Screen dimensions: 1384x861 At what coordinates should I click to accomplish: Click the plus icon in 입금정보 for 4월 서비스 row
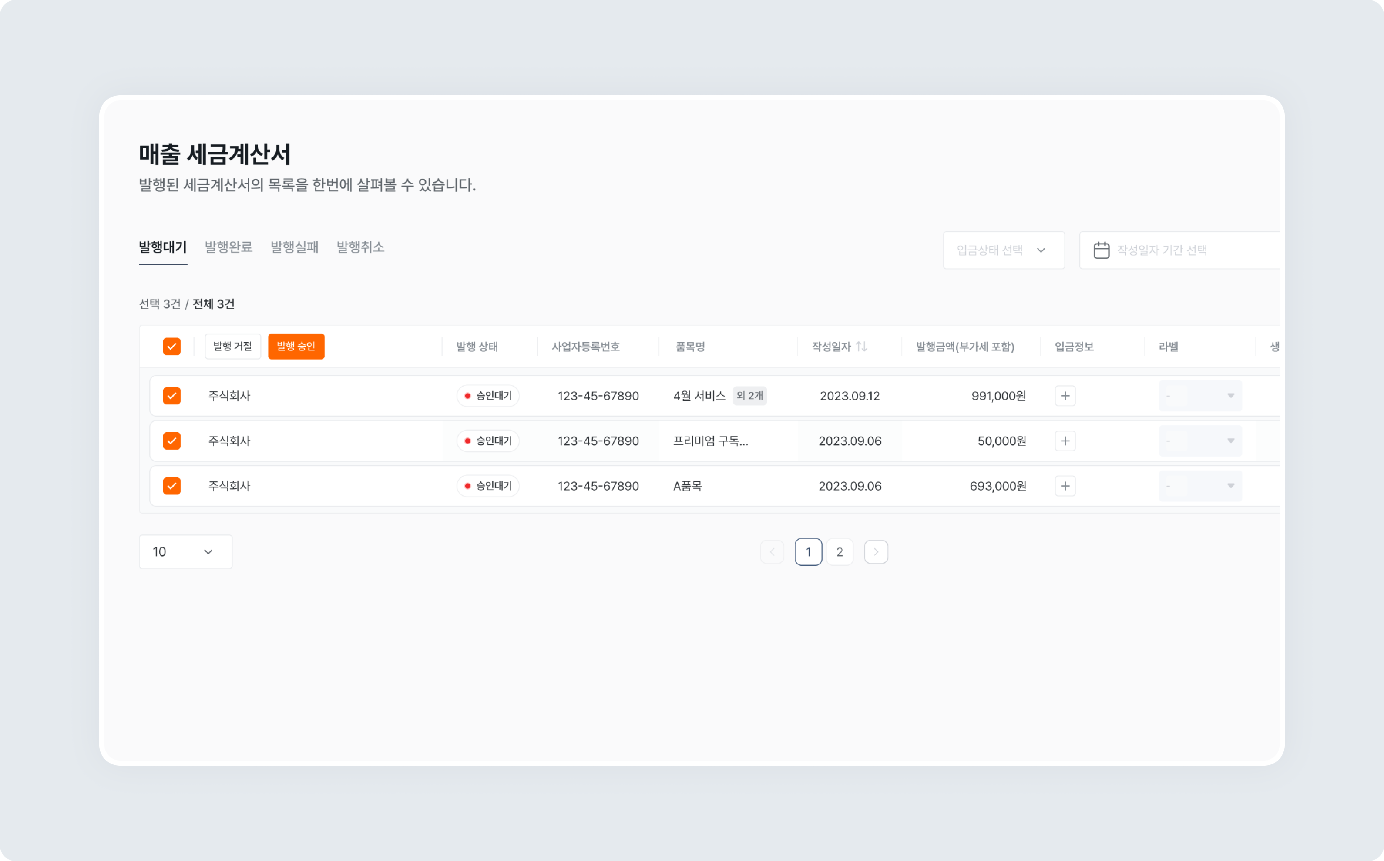coord(1065,396)
